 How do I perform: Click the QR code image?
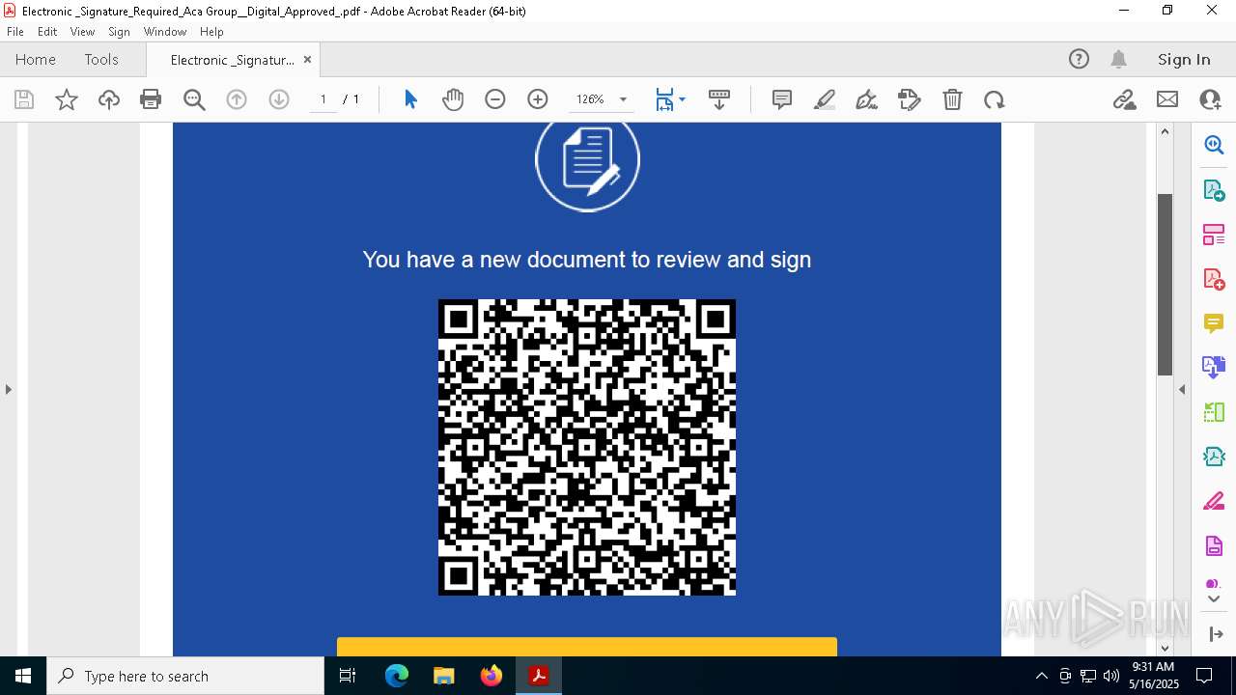(587, 447)
